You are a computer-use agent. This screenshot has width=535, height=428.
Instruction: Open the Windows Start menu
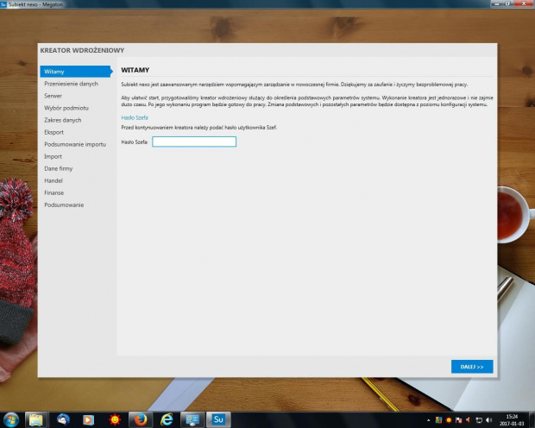[11, 419]
